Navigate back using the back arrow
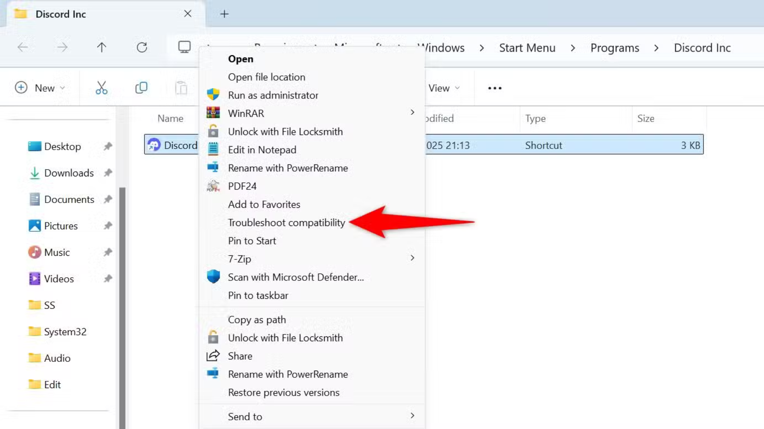 [23, 47]
